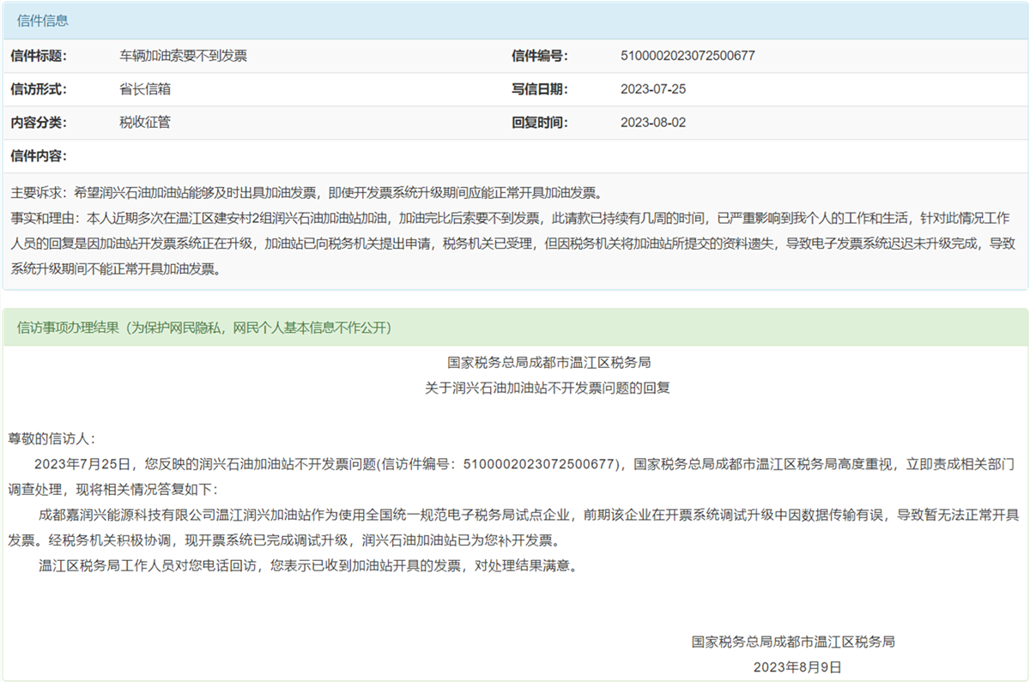
Task: Click the closing date 2023年8月9日
Action: click(x=797, y=667)
